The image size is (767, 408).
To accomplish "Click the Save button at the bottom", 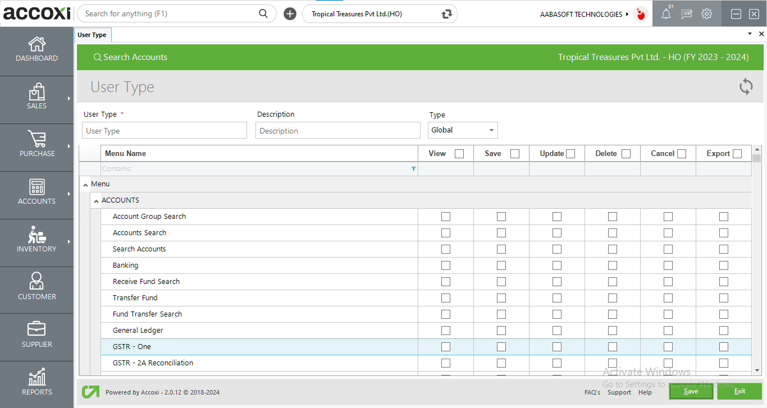I will coord(691,391).
